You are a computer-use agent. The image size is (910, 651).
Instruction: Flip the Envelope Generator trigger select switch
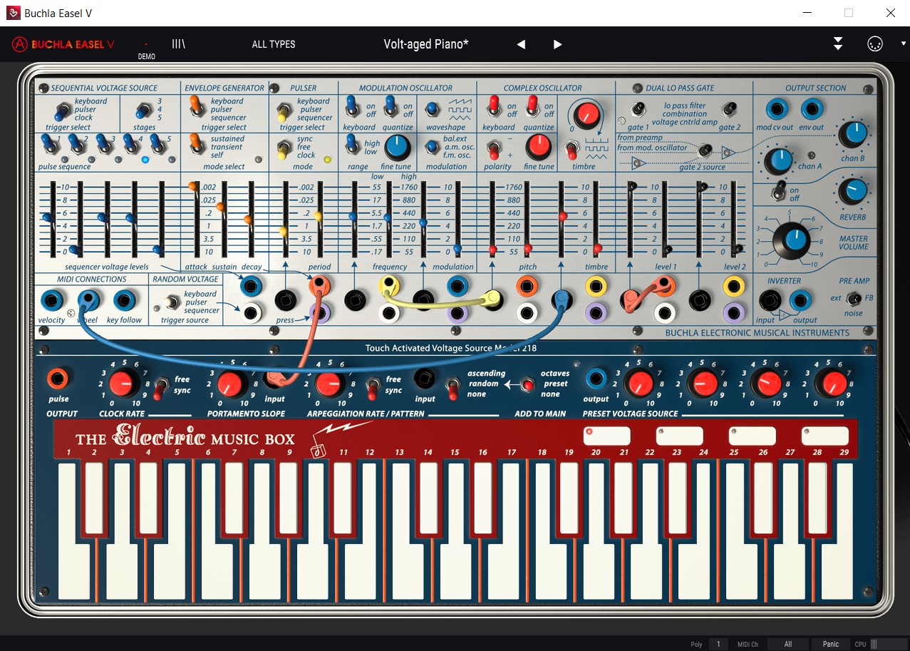[x=195, y=107]
